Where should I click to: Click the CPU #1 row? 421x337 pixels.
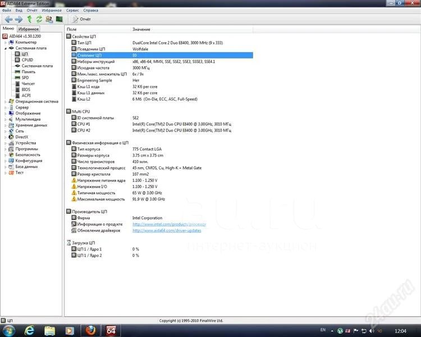tap(159, 124)
